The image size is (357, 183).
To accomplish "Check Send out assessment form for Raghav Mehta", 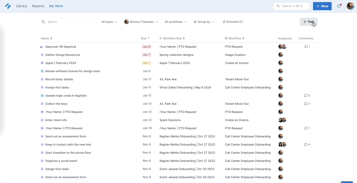I will tap(42, 136).
